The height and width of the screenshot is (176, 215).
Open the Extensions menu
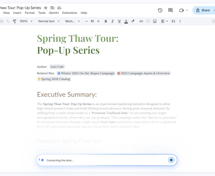coord(70,13)
